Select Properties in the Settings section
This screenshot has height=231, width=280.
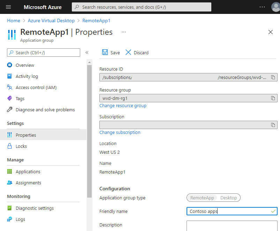coord(43,135)
